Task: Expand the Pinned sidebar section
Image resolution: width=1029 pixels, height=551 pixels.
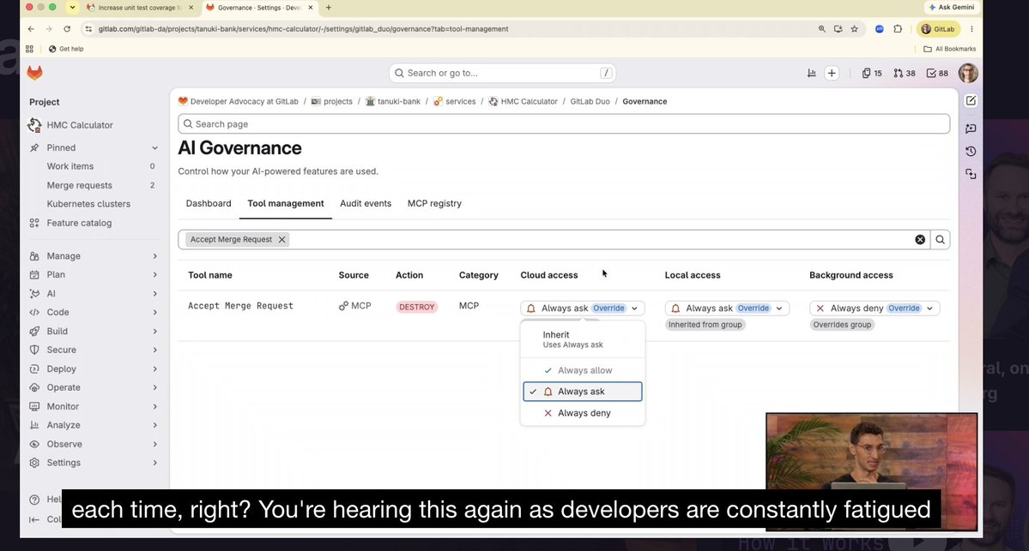Action: [94, 147]
